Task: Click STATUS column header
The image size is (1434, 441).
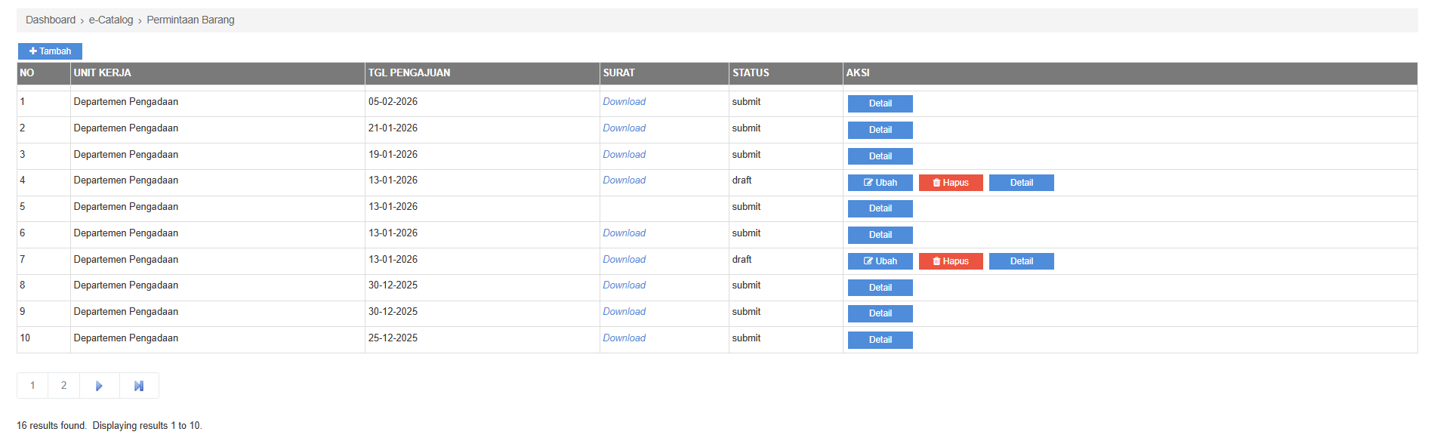Action: pyautogui.click(x=751, y=73)
